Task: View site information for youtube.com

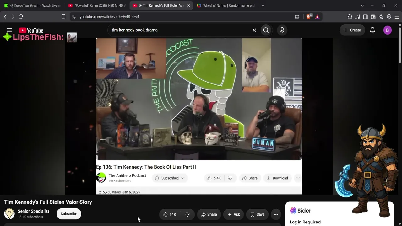Action: pos(74,17)
